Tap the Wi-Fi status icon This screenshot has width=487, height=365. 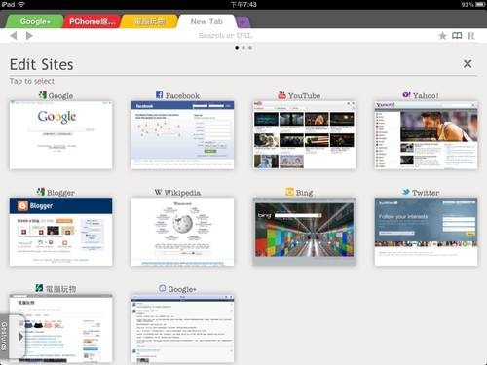coord(21,4)
